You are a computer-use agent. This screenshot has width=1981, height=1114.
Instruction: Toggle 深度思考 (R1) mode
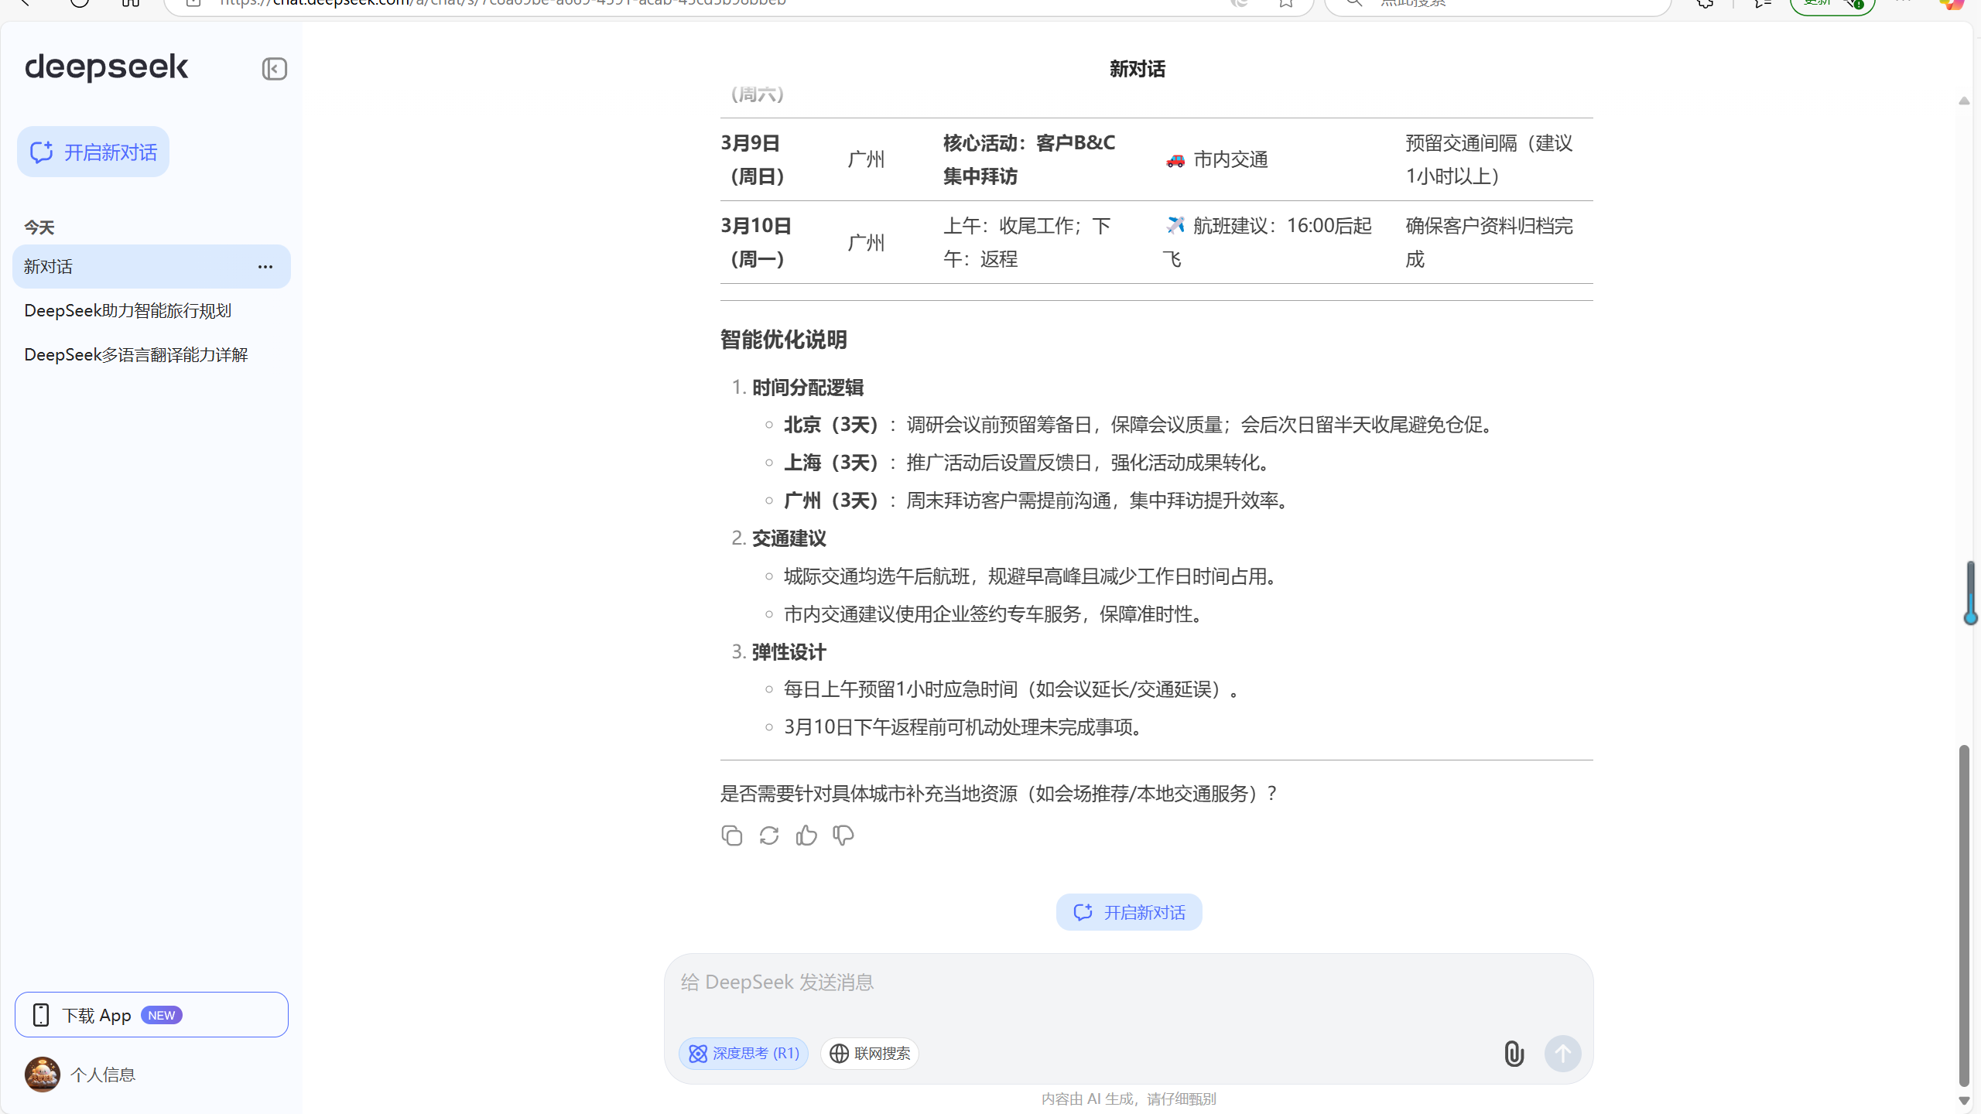[x=744, y=1054]
